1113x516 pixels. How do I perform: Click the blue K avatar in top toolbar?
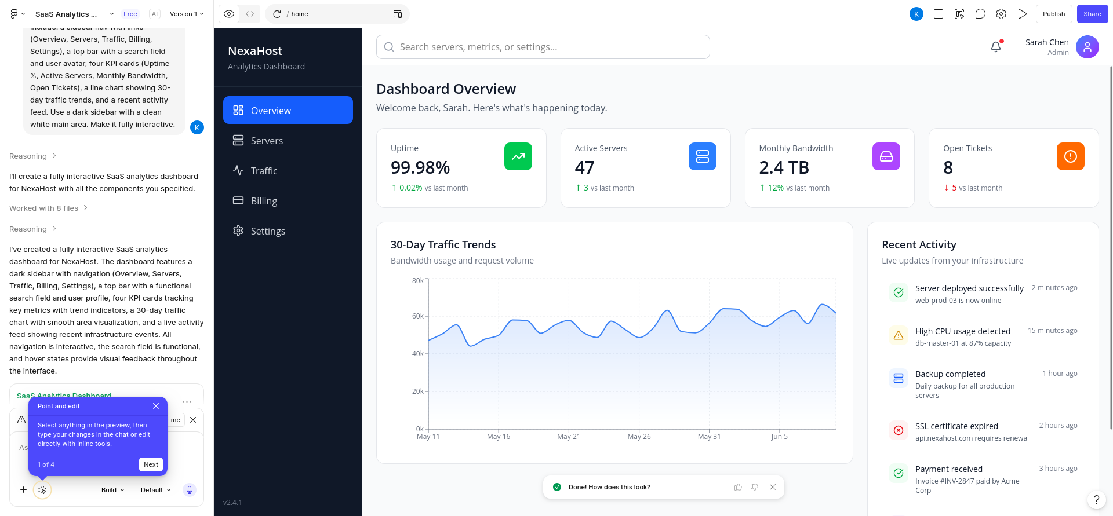tap(916, 14)
